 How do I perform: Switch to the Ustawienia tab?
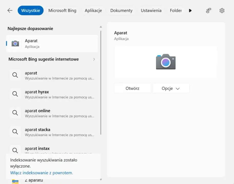(151, 10)
